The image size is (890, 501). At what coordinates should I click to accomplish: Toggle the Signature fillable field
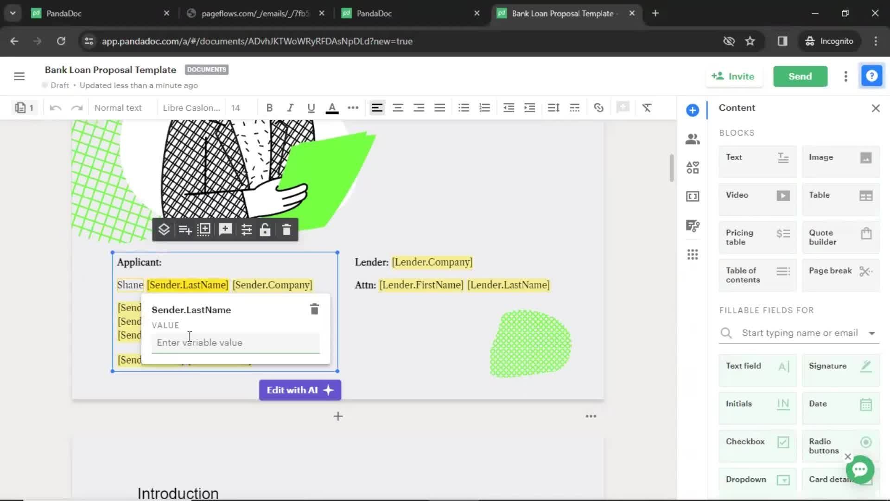[840, 366]
